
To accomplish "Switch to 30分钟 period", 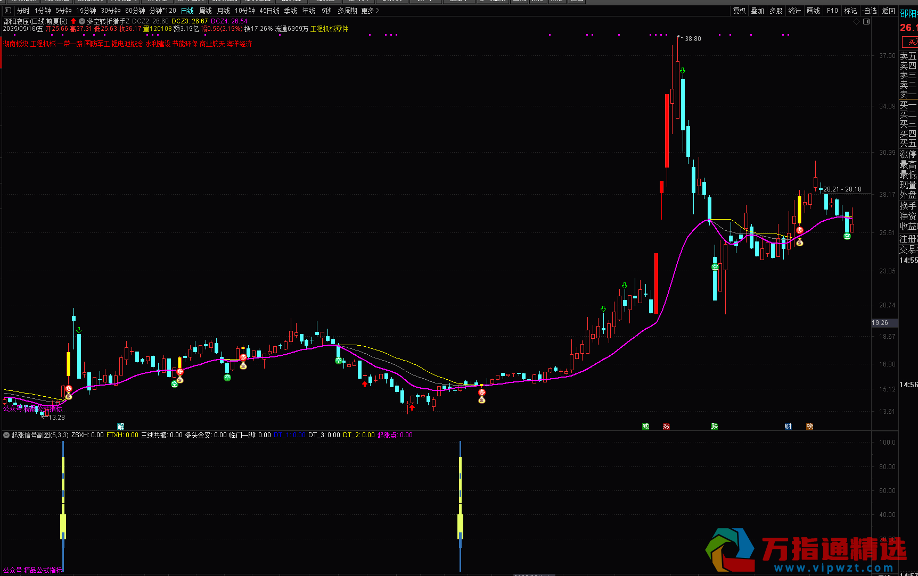I will (x=111, y=11).
